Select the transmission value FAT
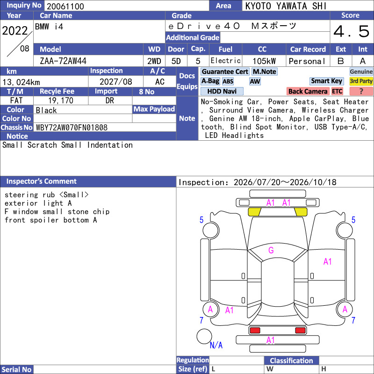The image size is (374, 374). 16,101
